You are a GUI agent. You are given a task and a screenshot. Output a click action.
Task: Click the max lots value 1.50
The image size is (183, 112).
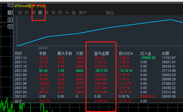click(61, 71)
